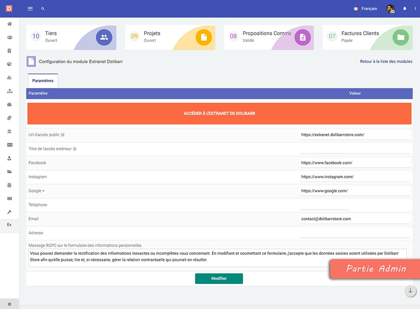Open the Français language selector

tap(365, 8)
